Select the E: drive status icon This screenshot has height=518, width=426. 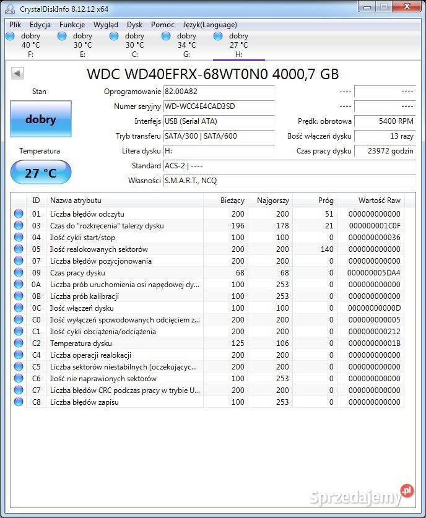pyautogui.click(x=62, y=36)
